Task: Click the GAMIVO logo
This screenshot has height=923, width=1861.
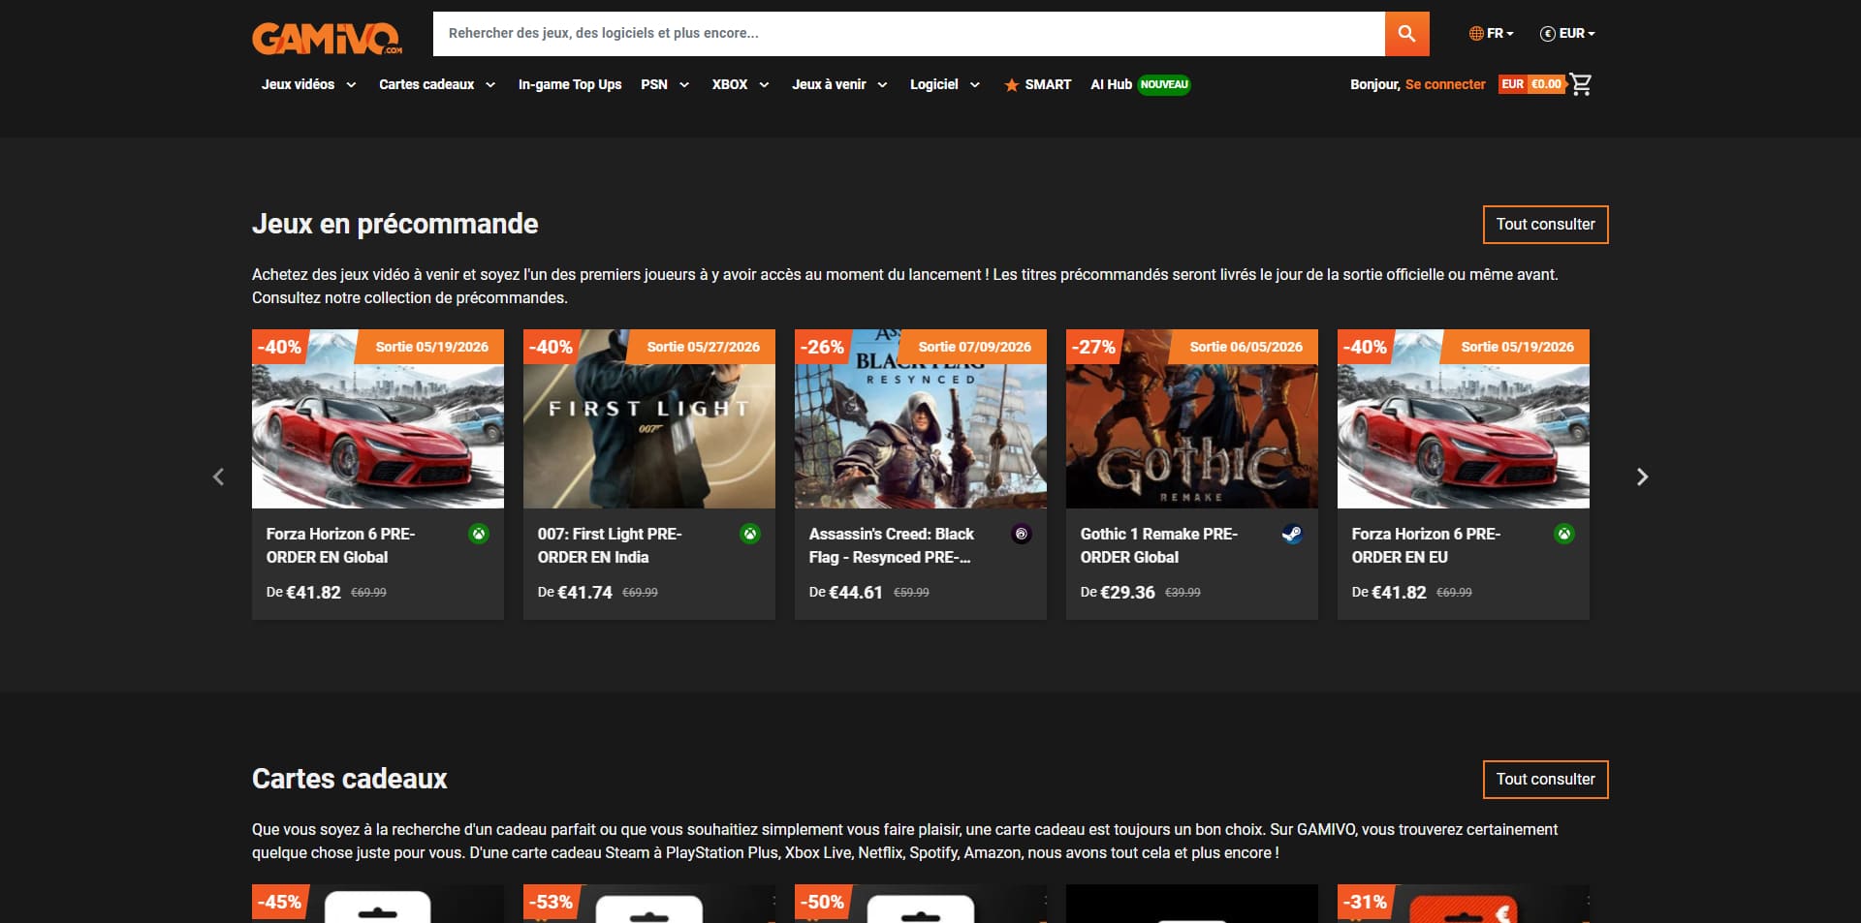Action: tap(328, 38)
